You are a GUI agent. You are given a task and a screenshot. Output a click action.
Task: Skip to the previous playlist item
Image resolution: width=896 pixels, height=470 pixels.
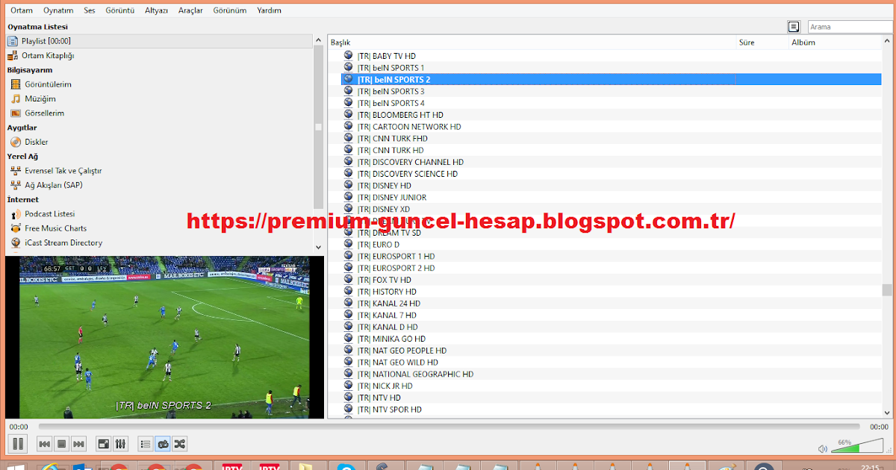click(45, 444)
